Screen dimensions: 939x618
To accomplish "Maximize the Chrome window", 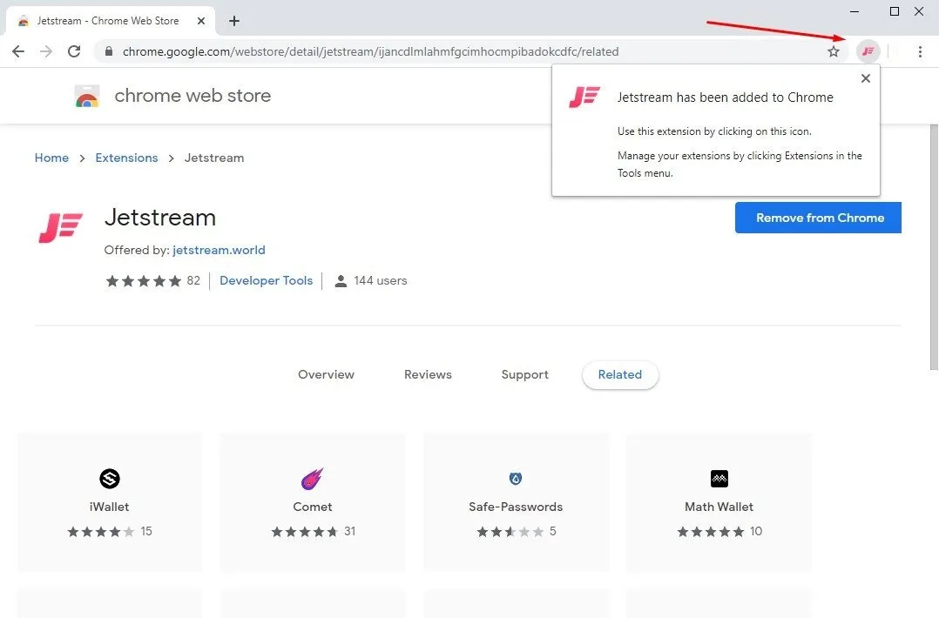I will (894, 11).
